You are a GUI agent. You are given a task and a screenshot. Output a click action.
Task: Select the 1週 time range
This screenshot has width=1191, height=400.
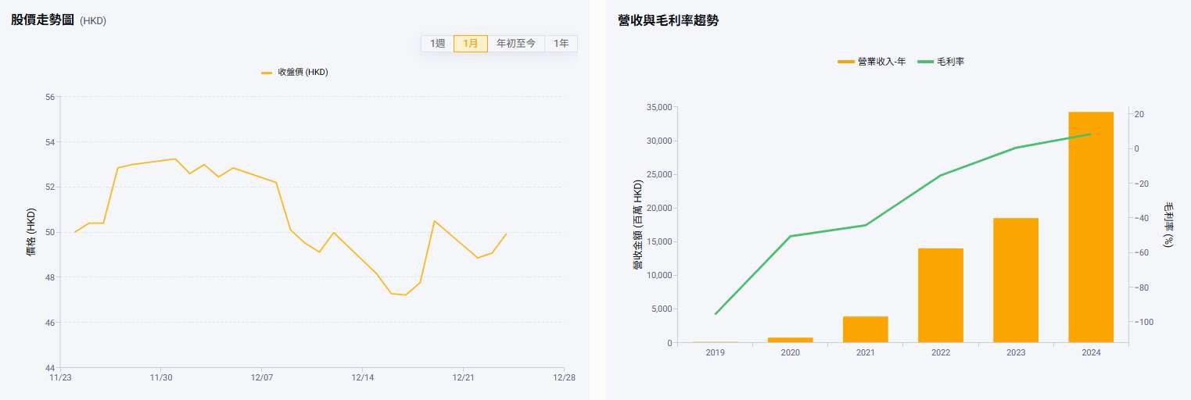[x=437, y=44]
